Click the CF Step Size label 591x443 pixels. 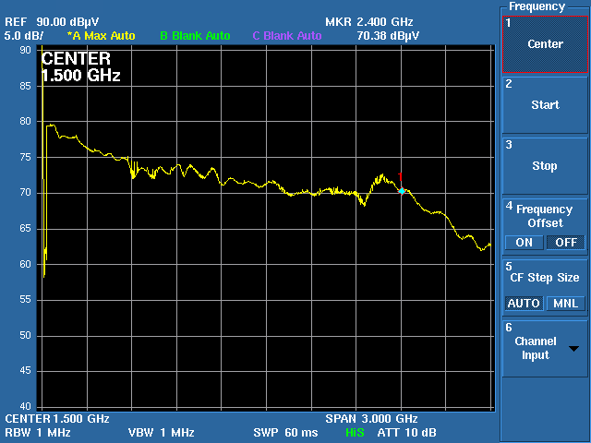pos(545,278)
